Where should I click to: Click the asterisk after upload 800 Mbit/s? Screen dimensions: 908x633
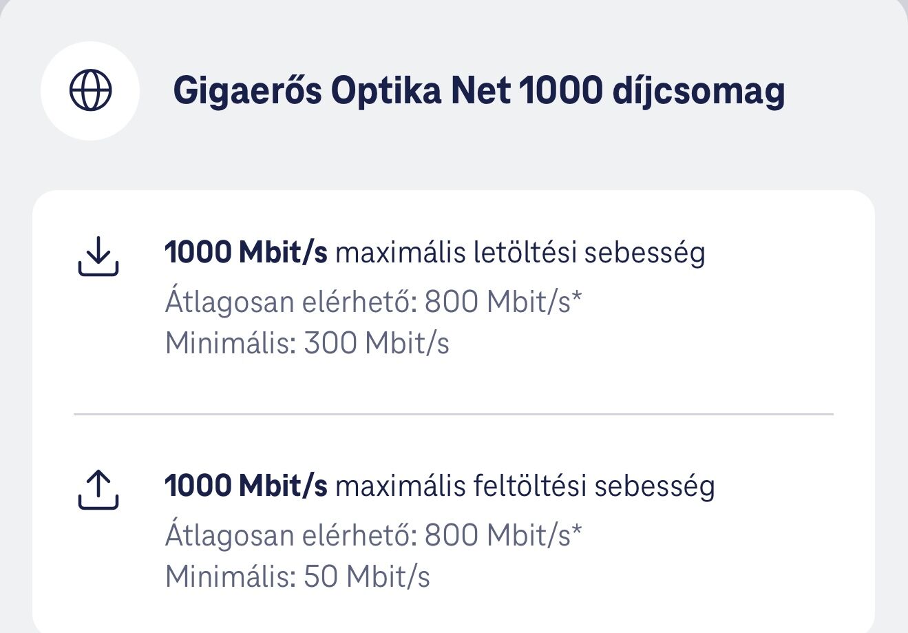(x=577, y=530)
